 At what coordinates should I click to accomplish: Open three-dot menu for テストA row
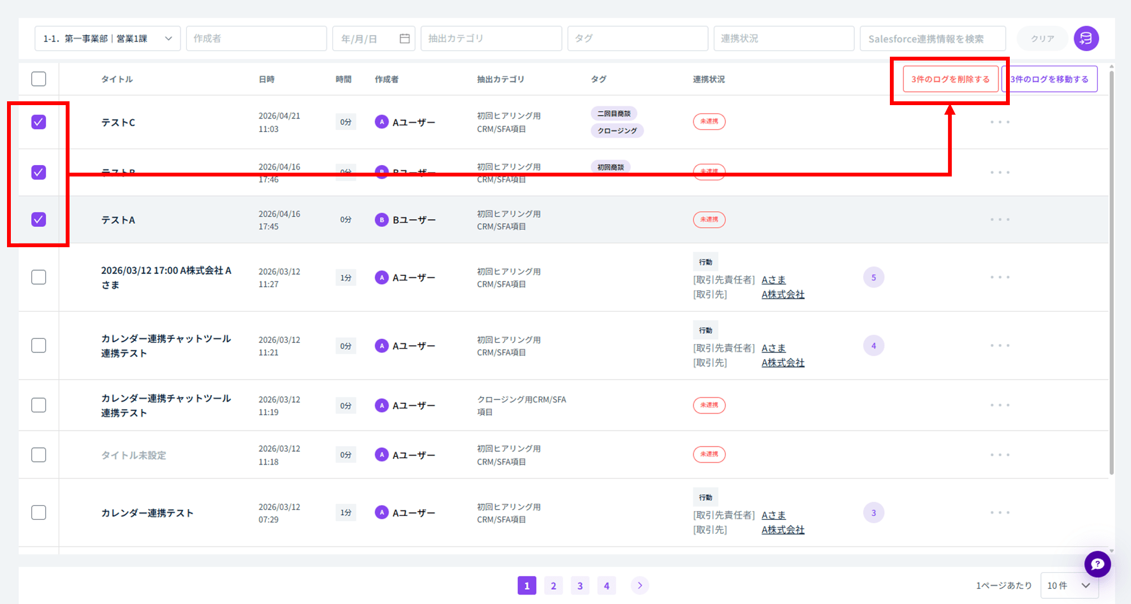[x=1000, y=219]
